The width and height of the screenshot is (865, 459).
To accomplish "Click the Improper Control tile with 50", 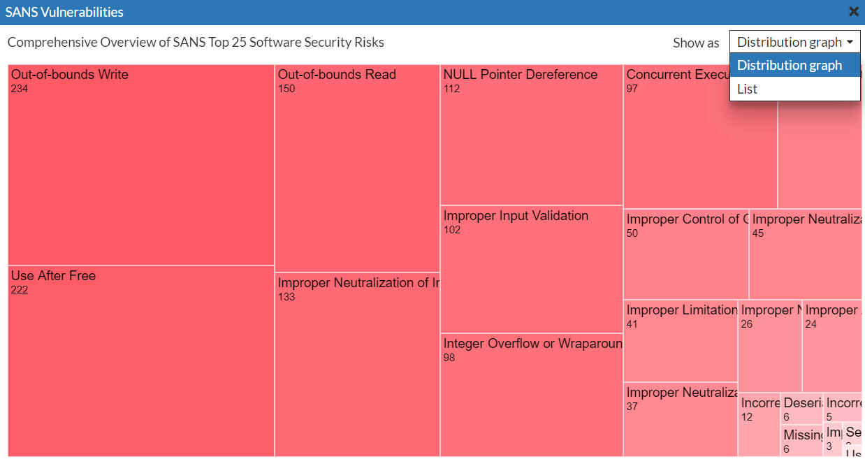I will (x=685, y=254).
